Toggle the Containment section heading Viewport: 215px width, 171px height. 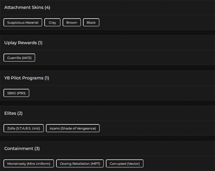(x=19, y=149)
